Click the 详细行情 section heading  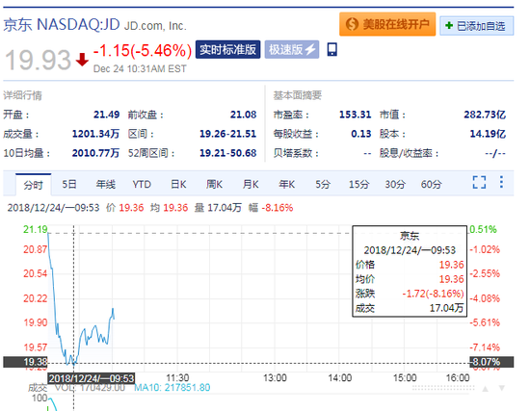coord(23,95)
